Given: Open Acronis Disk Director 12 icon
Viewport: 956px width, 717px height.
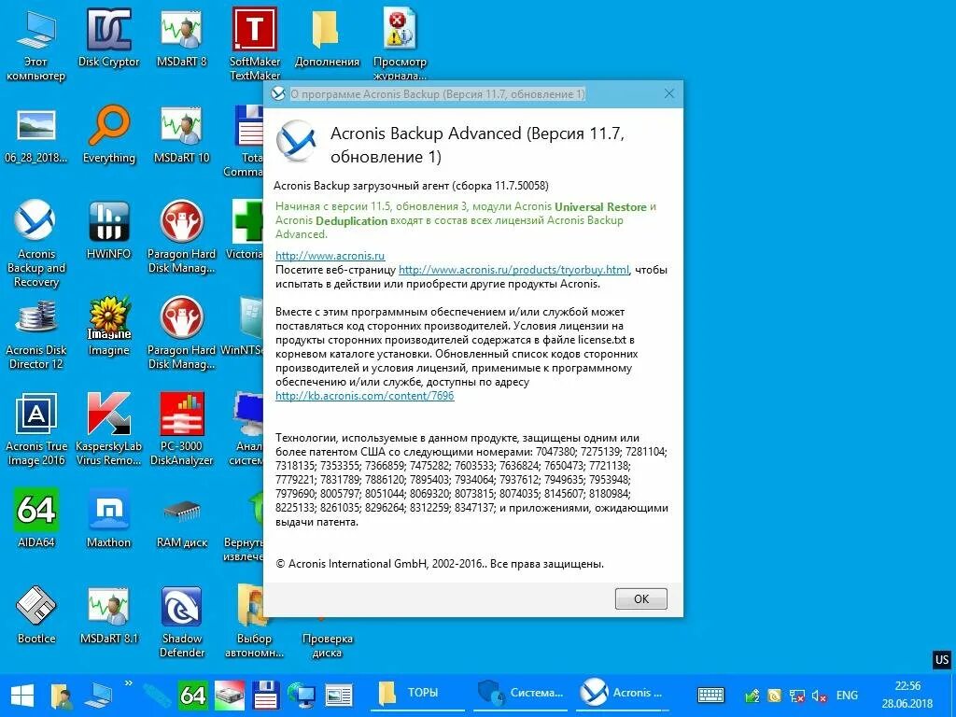Looking at the screenshot, I should (36, 334).
